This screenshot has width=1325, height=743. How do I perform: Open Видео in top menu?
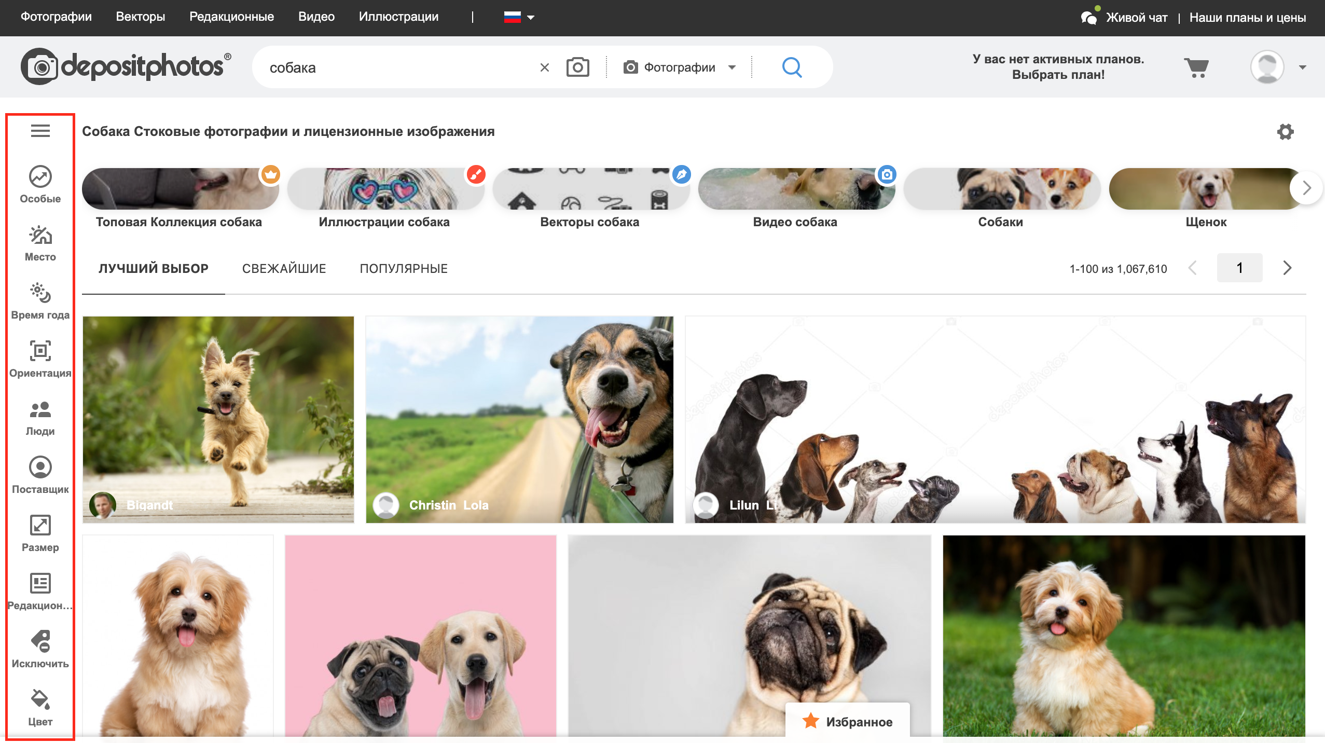click(x=316, y=17)
